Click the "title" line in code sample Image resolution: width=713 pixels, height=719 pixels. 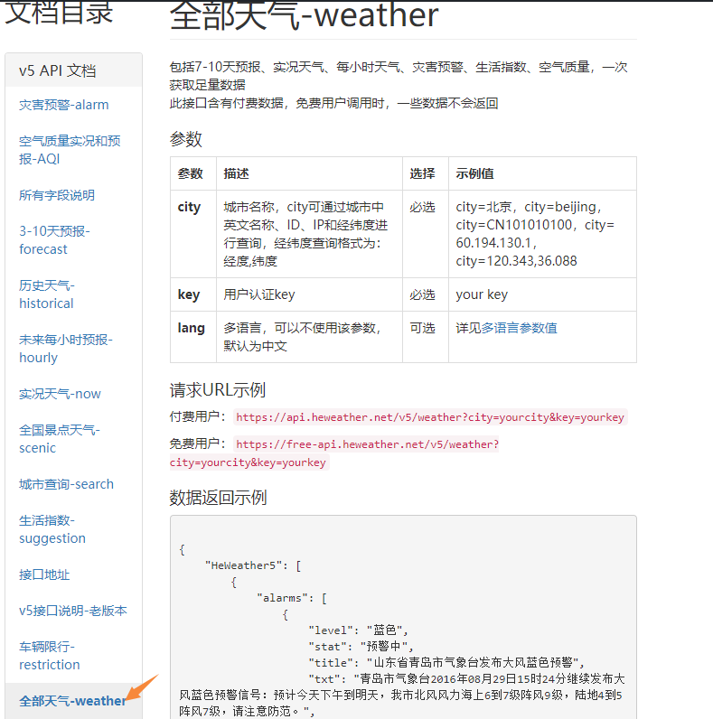click(x=446, y=663)
